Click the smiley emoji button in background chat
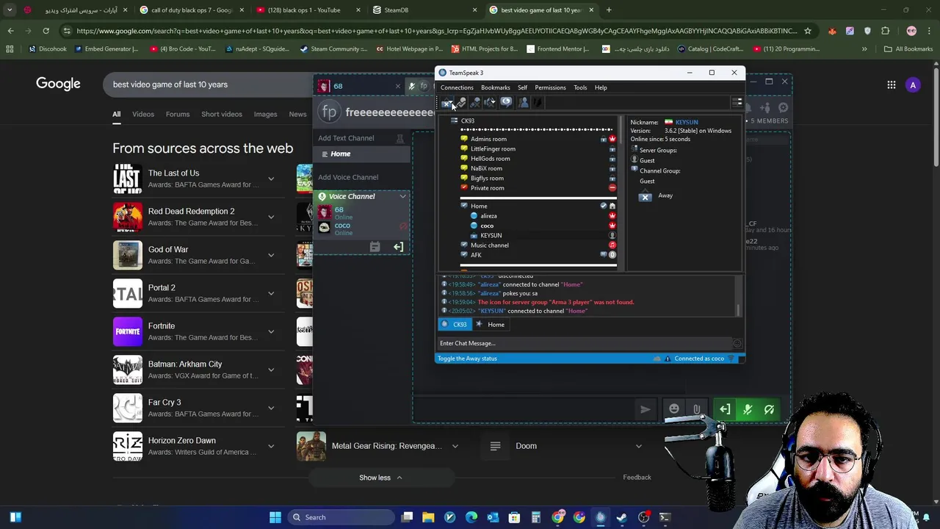 click(674, 409)
